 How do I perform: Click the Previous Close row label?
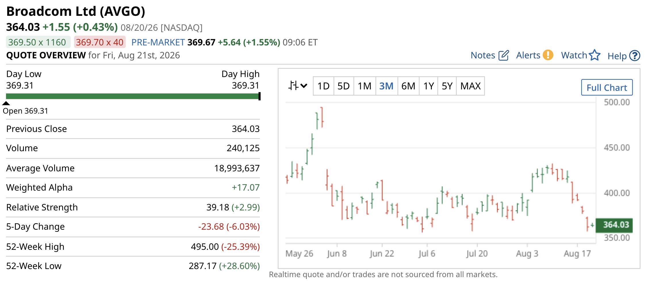pyautogui.click(x=37, y=129)
